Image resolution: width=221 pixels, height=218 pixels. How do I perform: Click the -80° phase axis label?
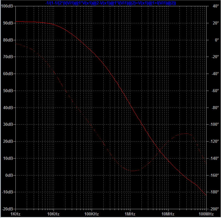[x=215, y=108]
